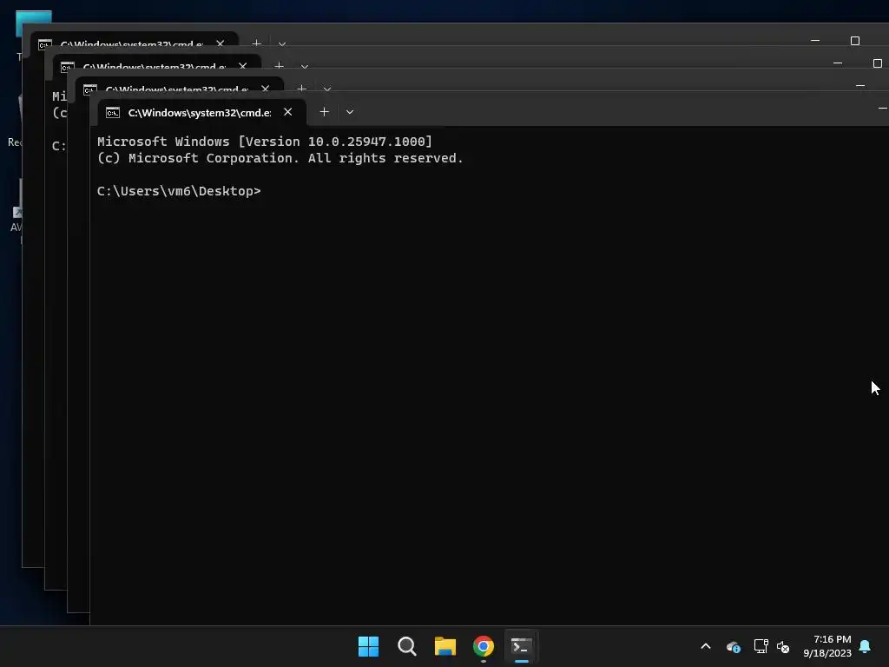Expand the front window's new-tab profile dropdown

[x=350, y=112]
